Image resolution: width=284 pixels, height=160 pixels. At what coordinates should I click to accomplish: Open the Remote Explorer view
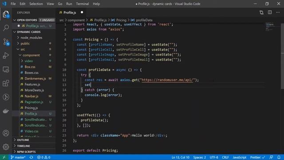(6, 69)
